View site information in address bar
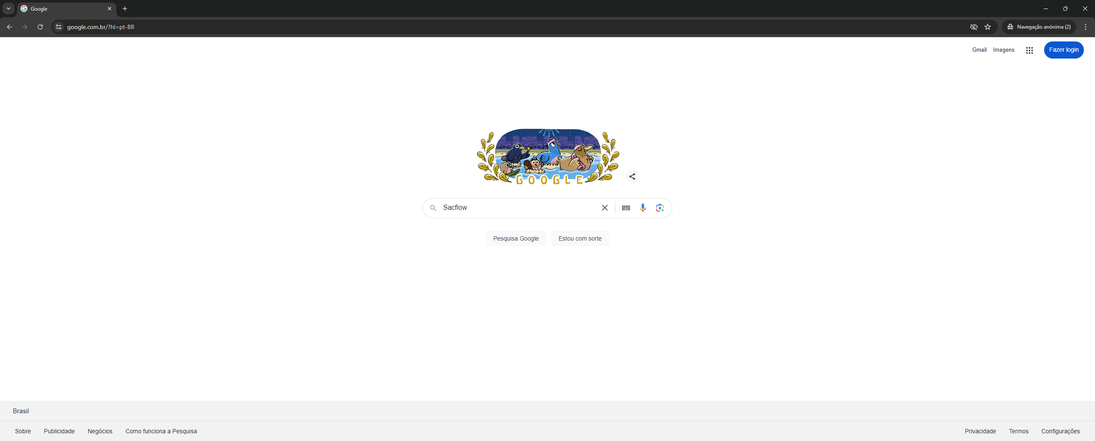The image size is (1095, 441). click(x=59, y=27)
